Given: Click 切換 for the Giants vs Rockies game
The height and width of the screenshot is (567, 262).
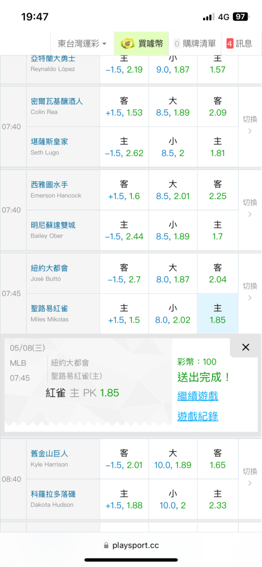Looking at the screenshot, I should pyautogui.click(x=250, y=477).
